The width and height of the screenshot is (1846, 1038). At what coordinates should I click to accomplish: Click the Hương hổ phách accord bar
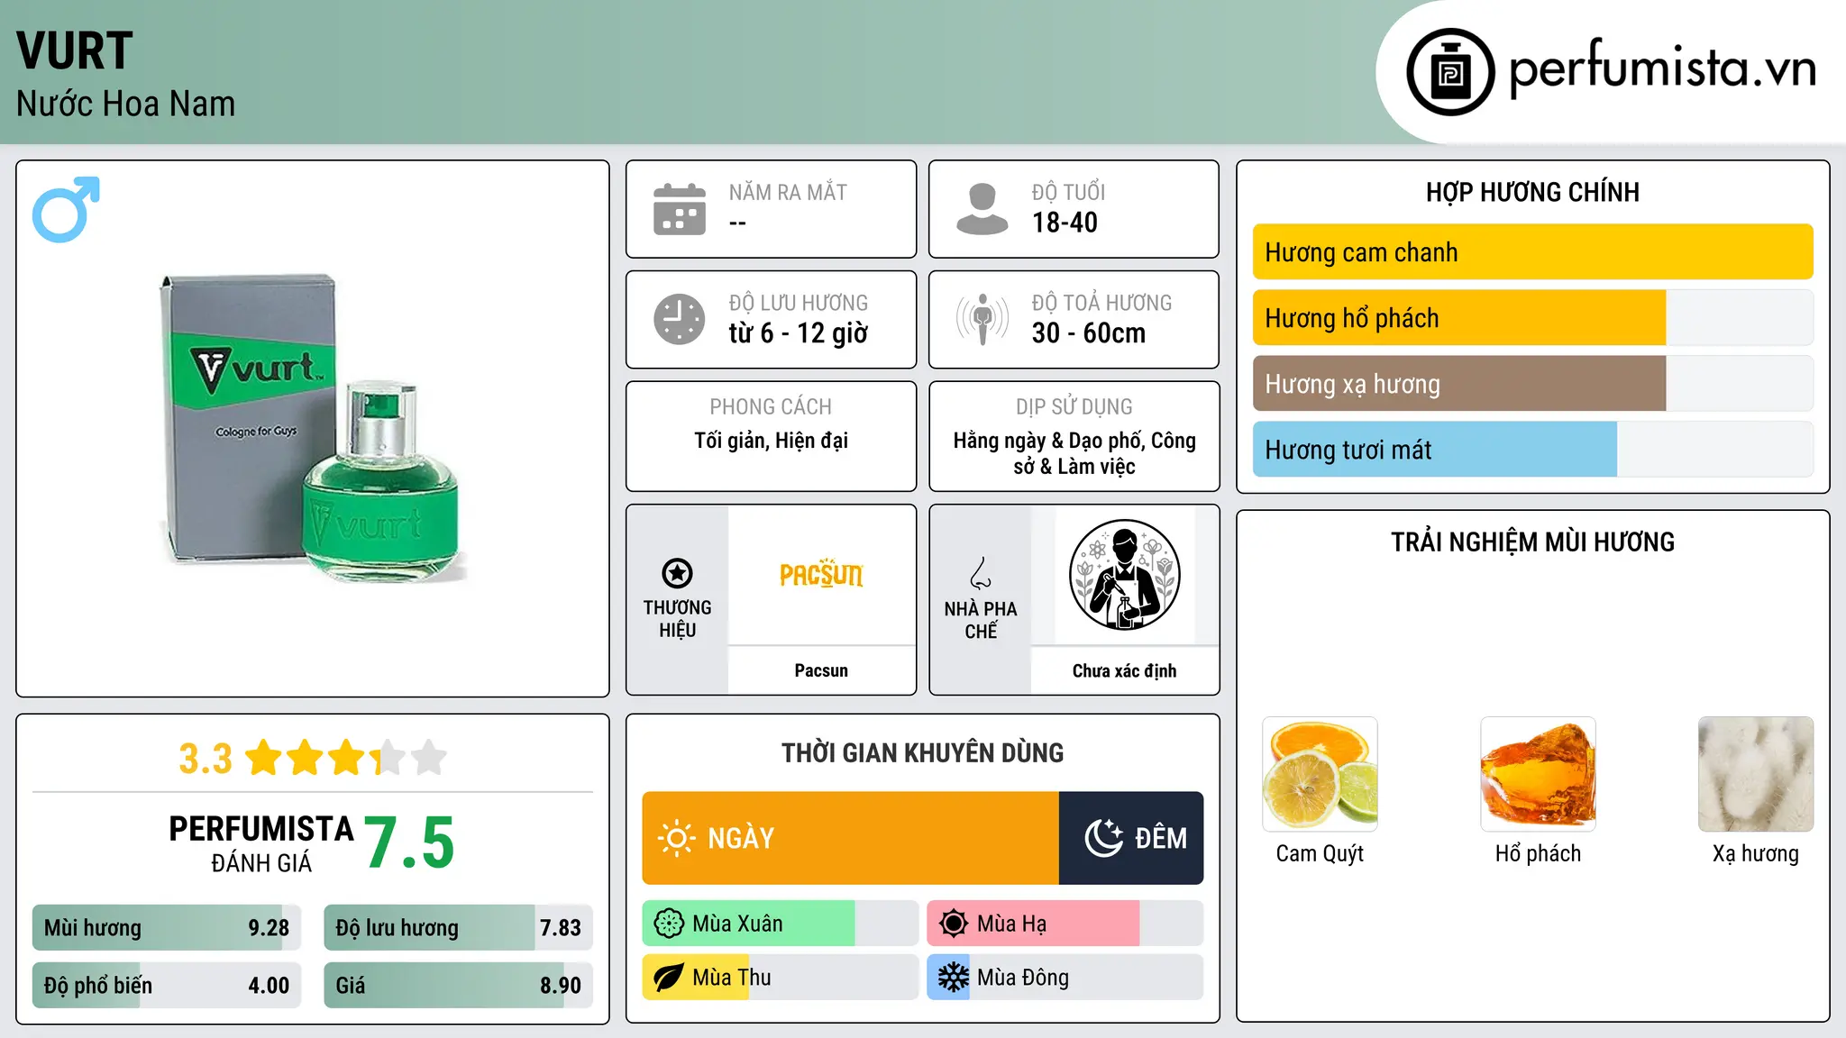[x=1532, y=318]
